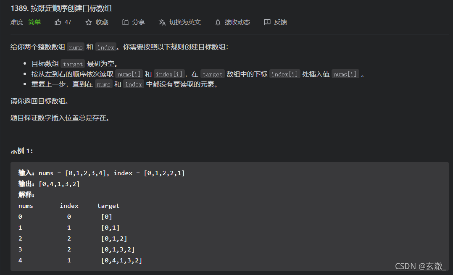
Task: Click the 分享 share label
Action: click(139, 22)
